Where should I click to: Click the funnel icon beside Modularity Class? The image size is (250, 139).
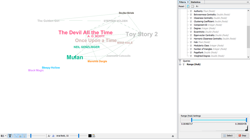(191, 46)
